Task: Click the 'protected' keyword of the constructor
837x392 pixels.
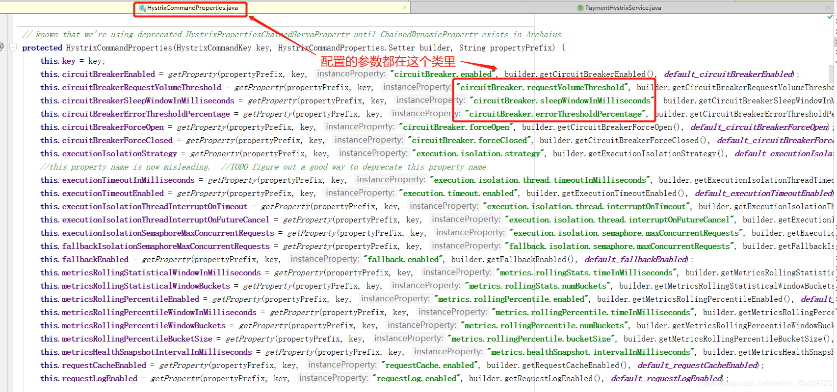Action: pos(42,48)
